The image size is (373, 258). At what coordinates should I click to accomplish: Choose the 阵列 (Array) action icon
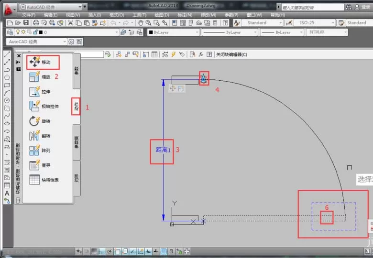34,150
